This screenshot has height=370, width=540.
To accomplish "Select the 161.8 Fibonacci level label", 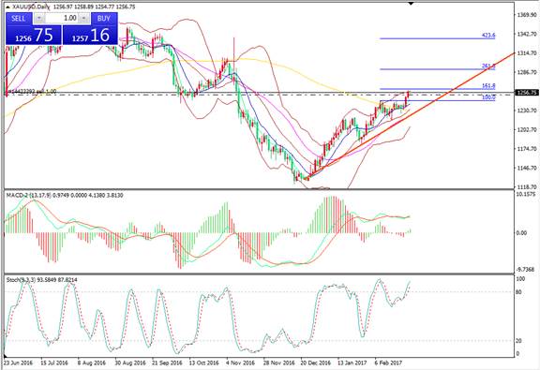I will 488,85.
